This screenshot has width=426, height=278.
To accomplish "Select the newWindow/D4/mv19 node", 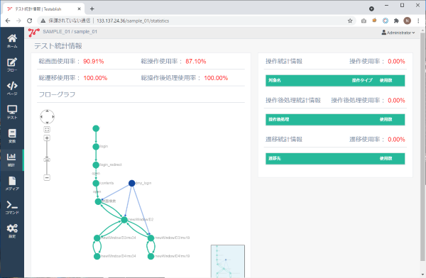I will [x=151, y=256].
